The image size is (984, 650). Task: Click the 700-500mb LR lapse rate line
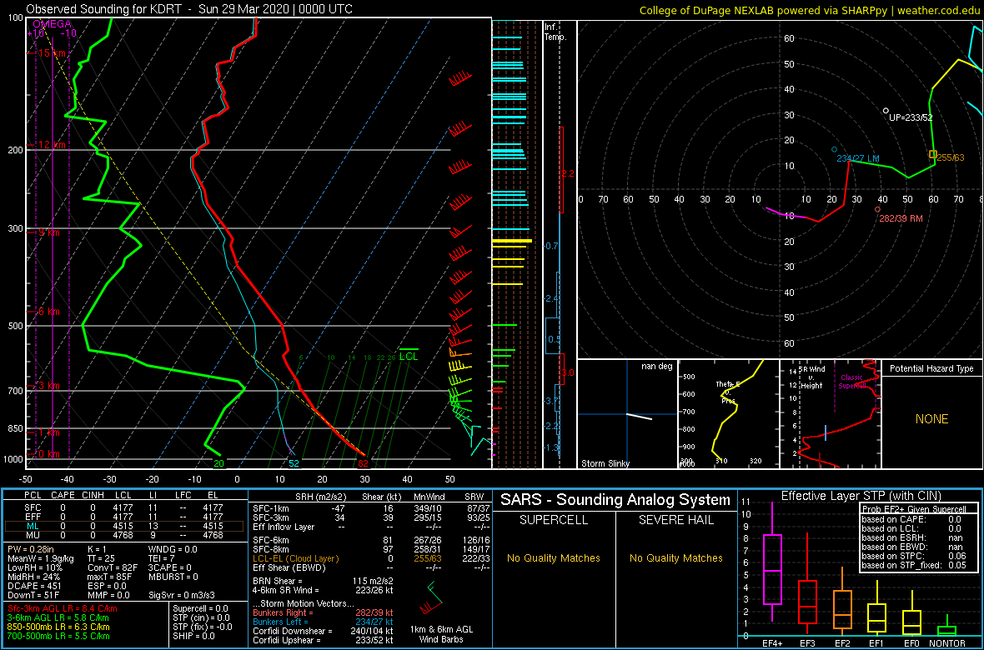[59, 636]
